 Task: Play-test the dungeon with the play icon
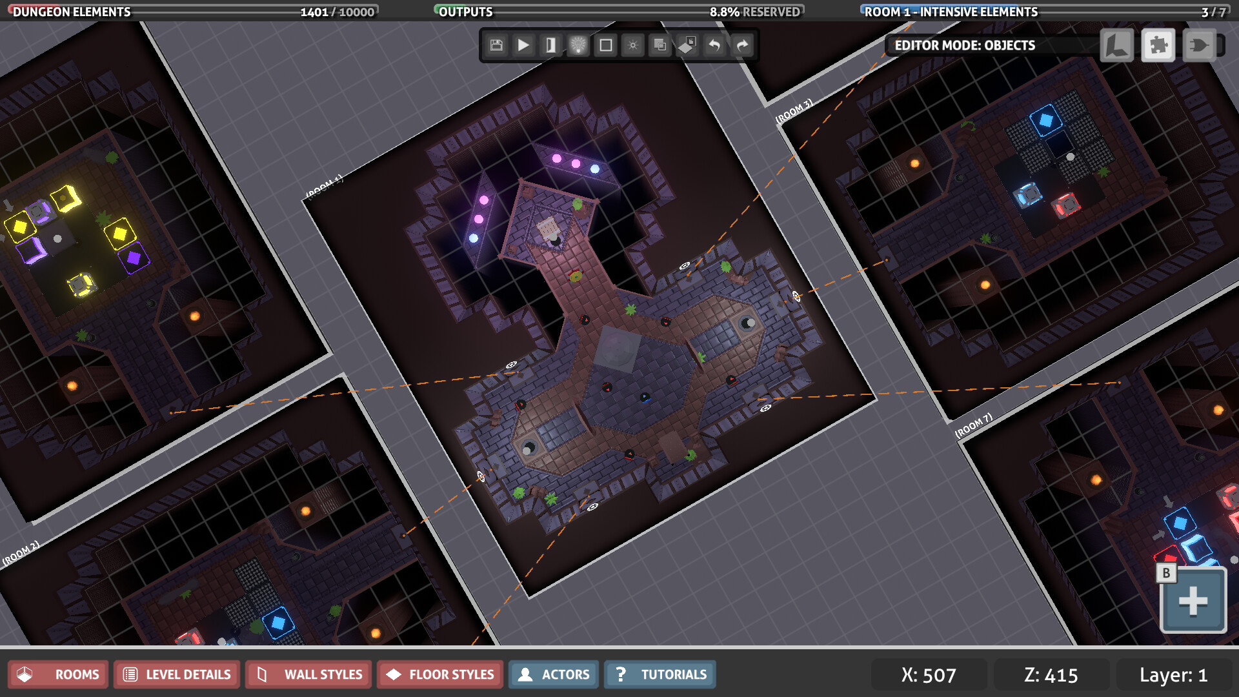tap(524, 45)
